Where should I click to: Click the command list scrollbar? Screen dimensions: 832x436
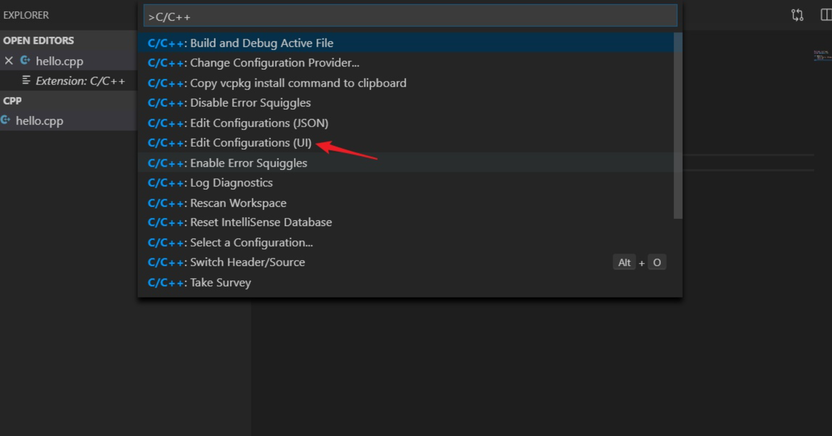[x=678, y=126]
